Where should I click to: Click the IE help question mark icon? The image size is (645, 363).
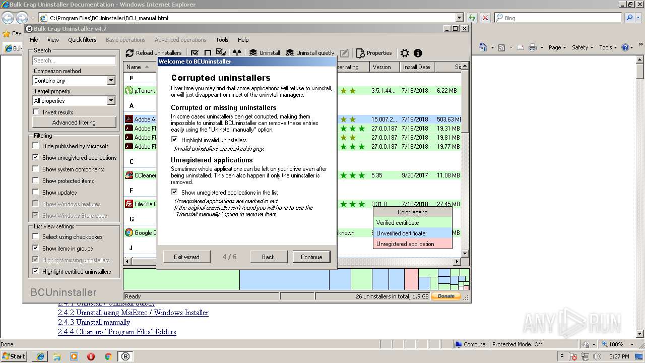625,47
